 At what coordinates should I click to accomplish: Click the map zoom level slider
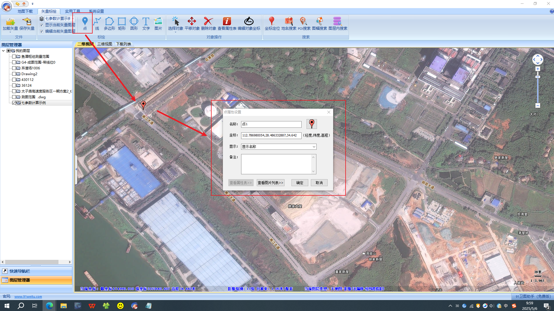pyautogui.click(x=538, y=77)
